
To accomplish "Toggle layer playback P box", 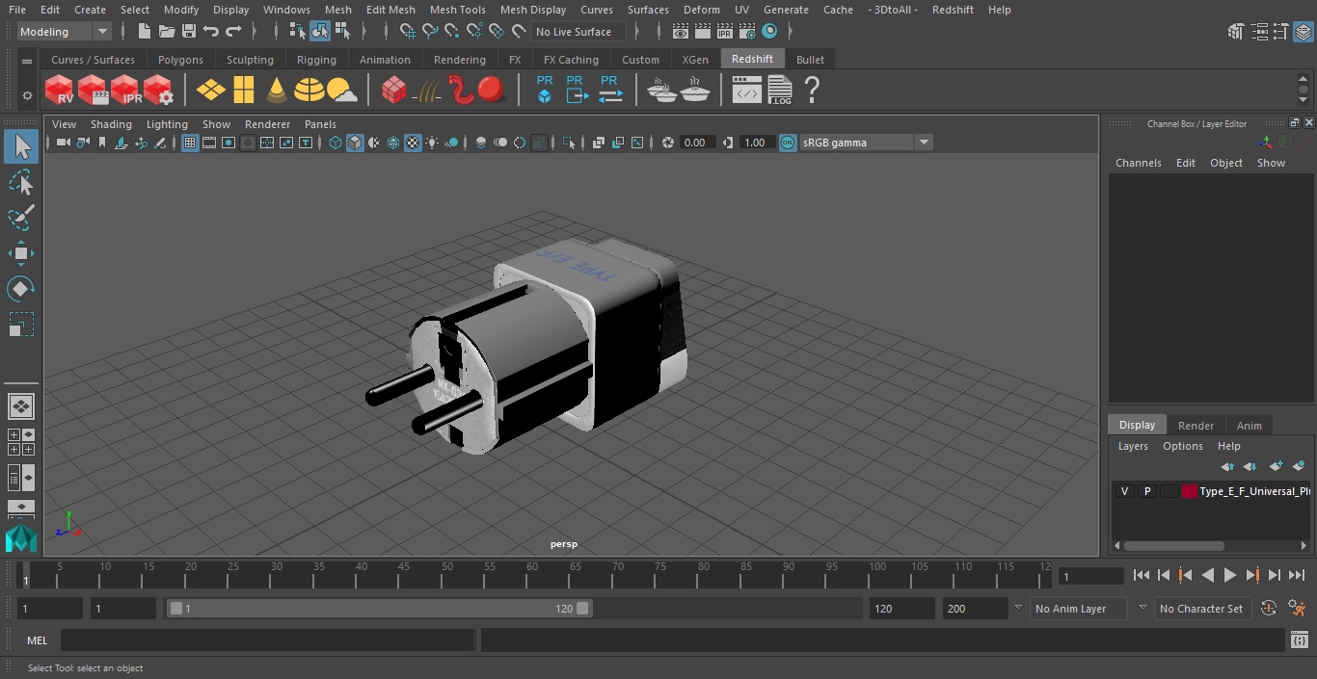I will coord(1146,491).
